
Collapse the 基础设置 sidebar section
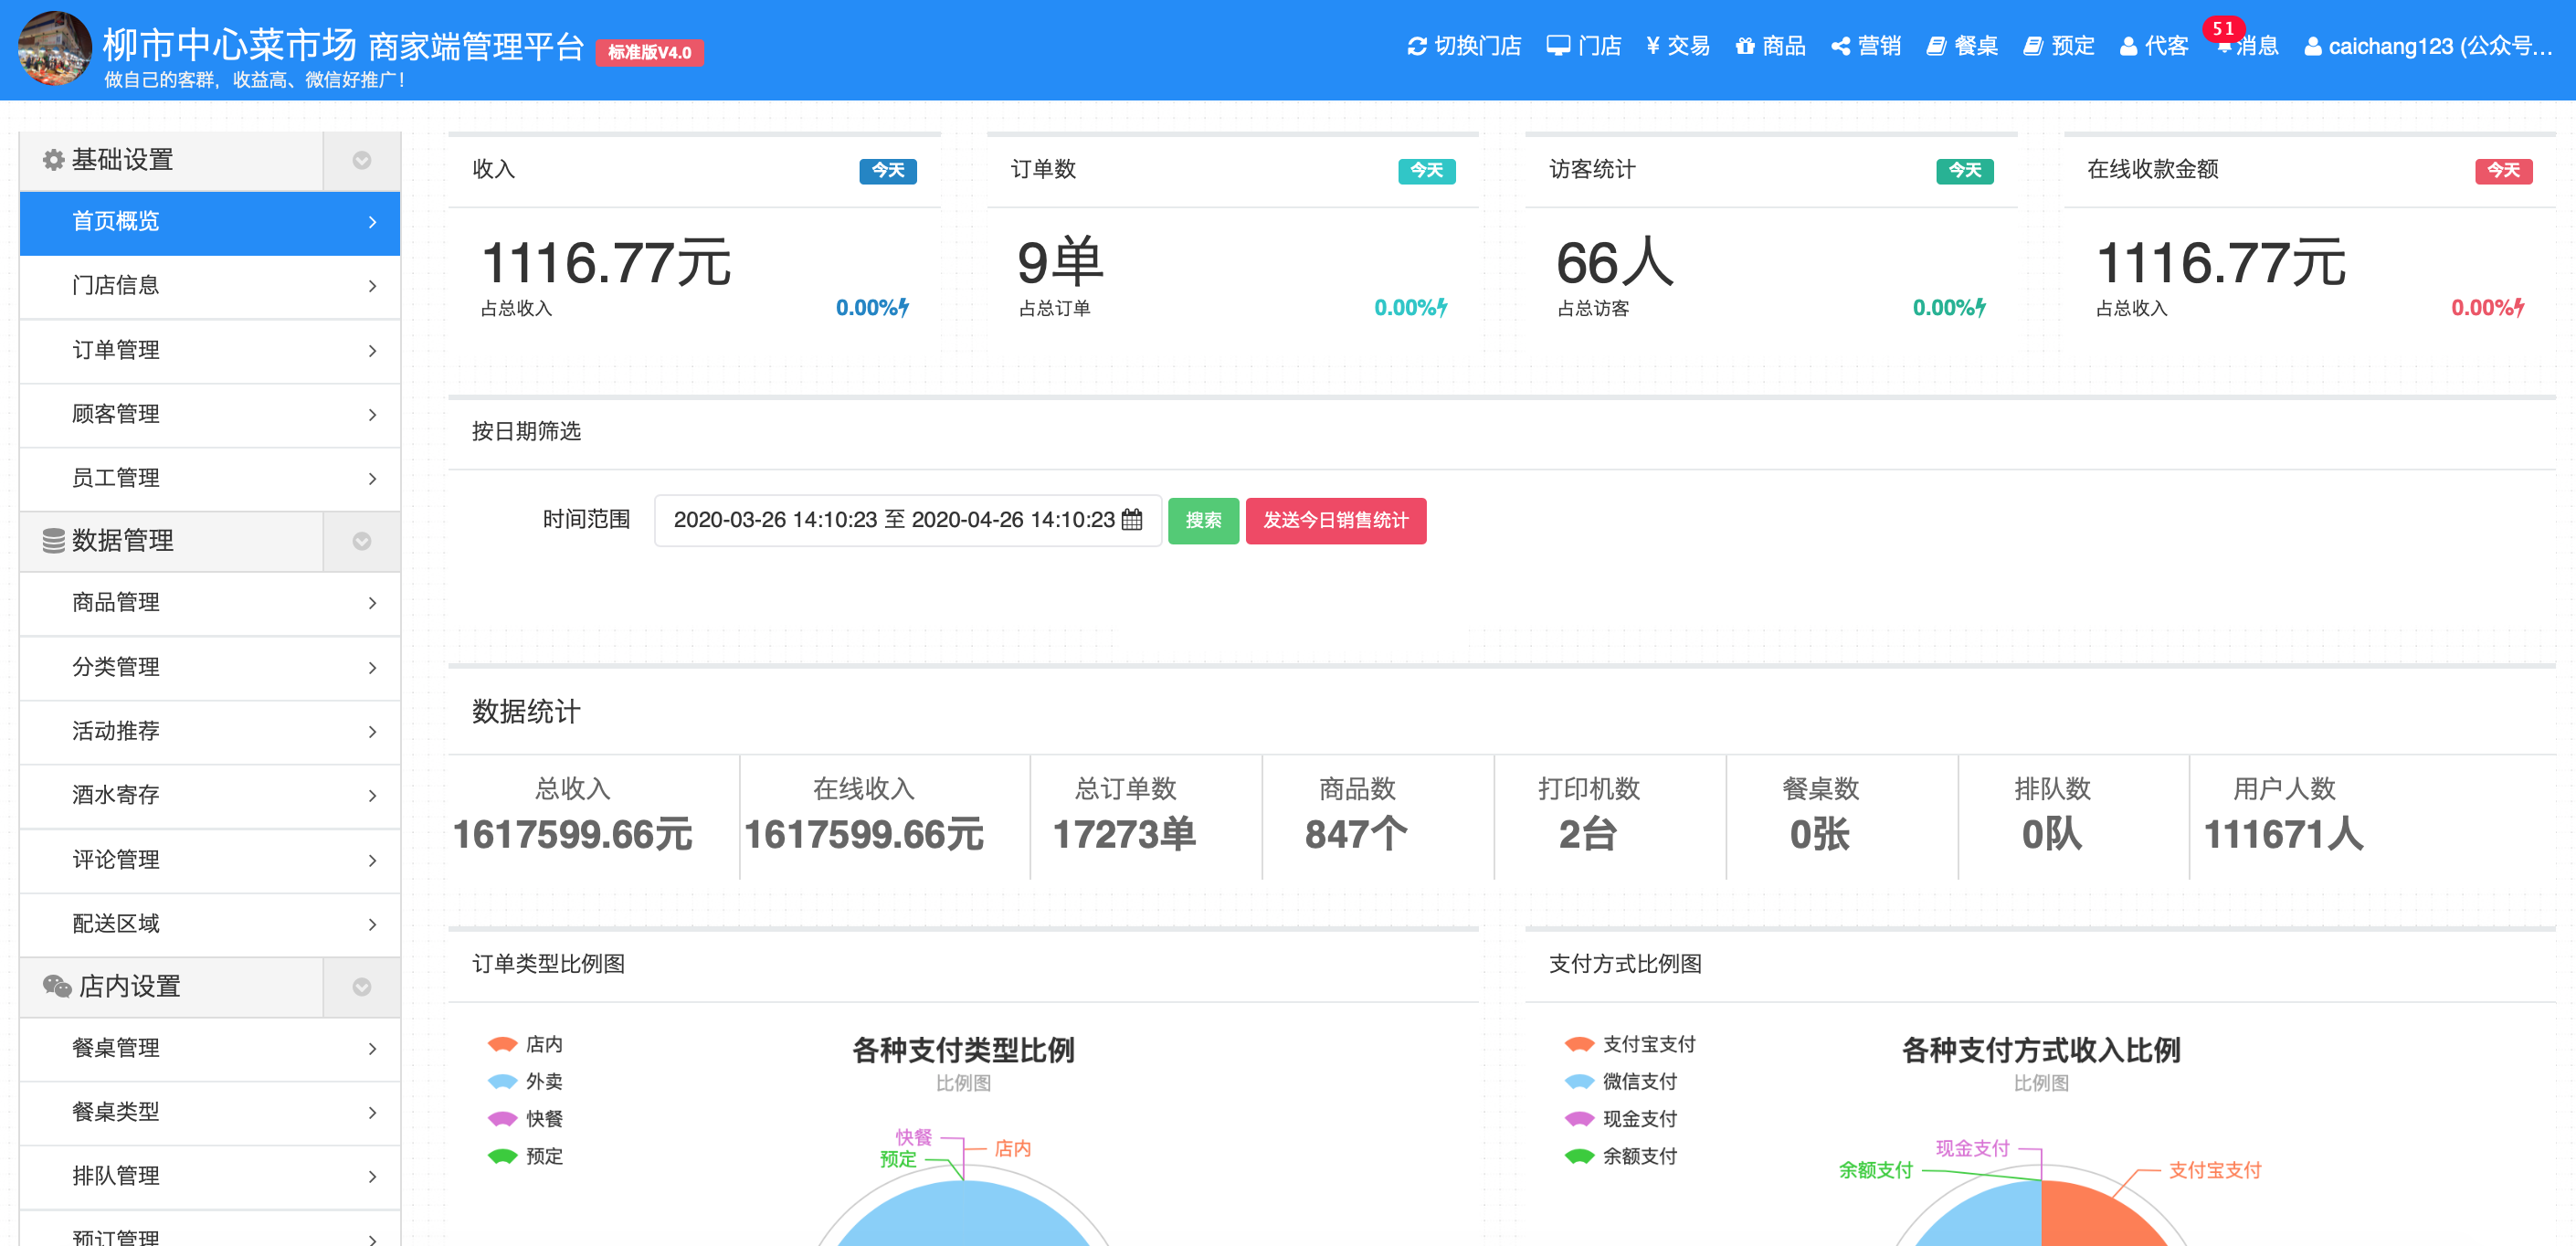(361, 160)
